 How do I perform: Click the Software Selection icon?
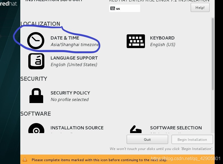(x=136, y=129)
